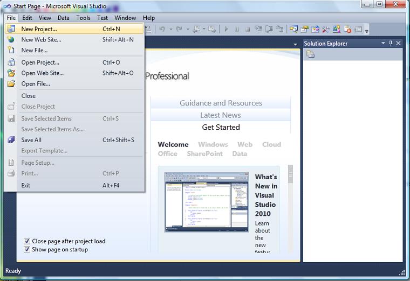Click the Undo arrow toolbar icon
This screenshot has height=281, width=410.
162,29
